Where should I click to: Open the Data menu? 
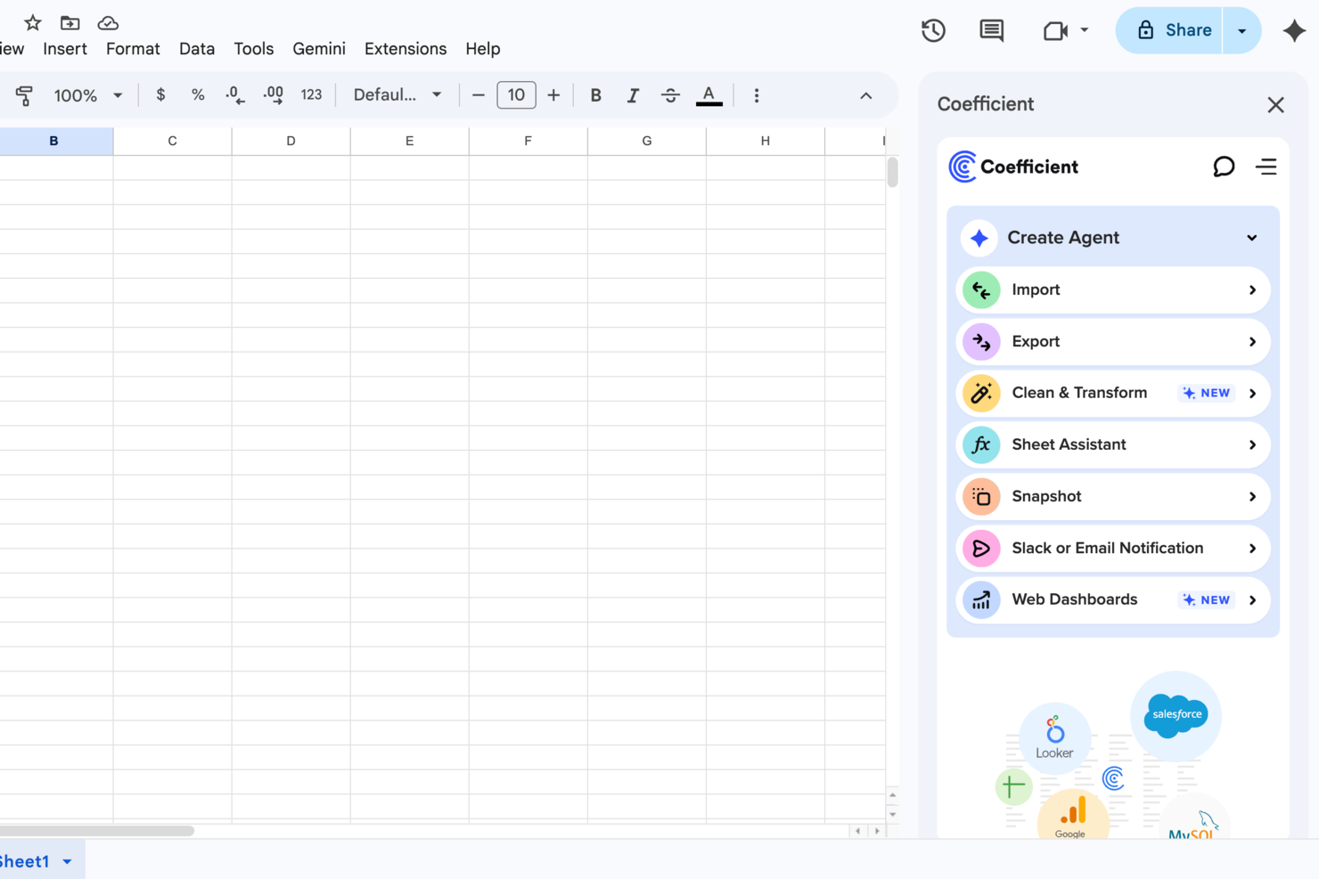(x=197, y=49)
